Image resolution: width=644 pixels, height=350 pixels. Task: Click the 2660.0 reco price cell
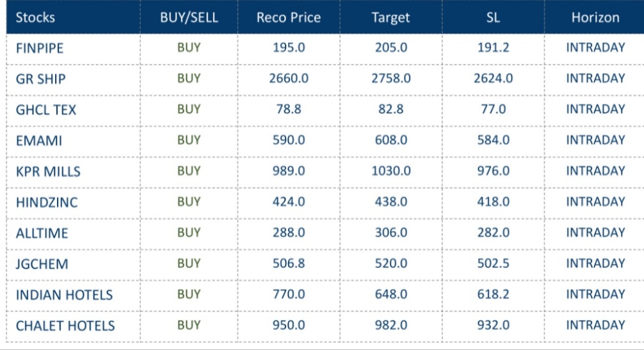coord(289,78)
